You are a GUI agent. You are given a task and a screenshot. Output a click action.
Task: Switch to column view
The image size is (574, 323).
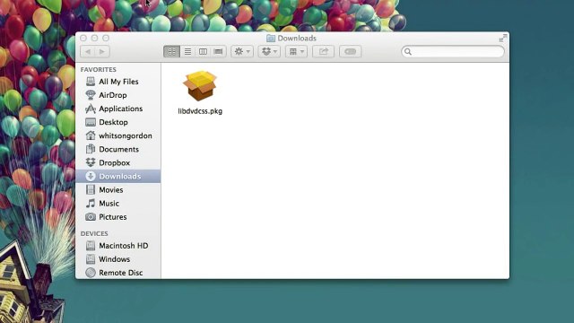[203, 52]
